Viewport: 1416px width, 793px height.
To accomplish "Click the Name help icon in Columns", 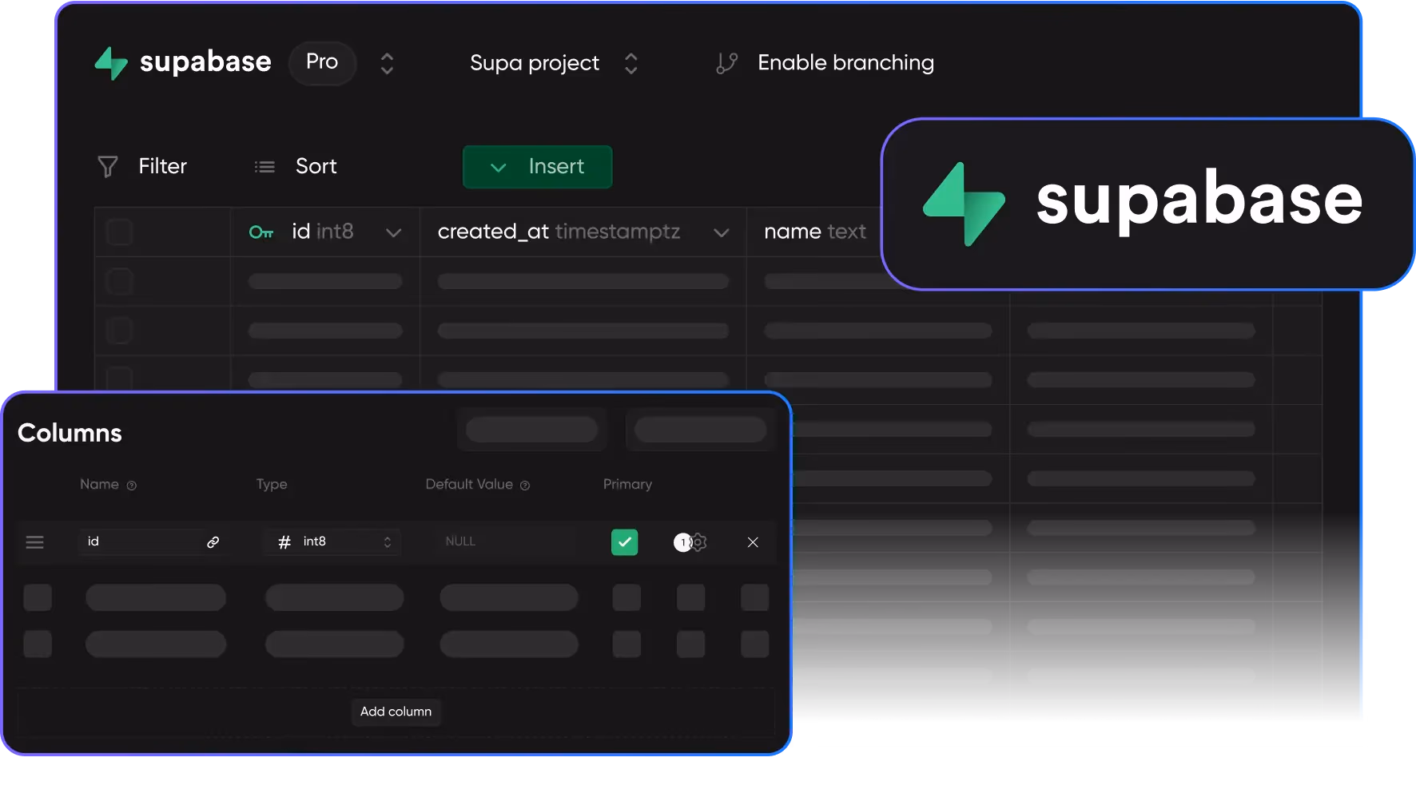I will point(132,486).
